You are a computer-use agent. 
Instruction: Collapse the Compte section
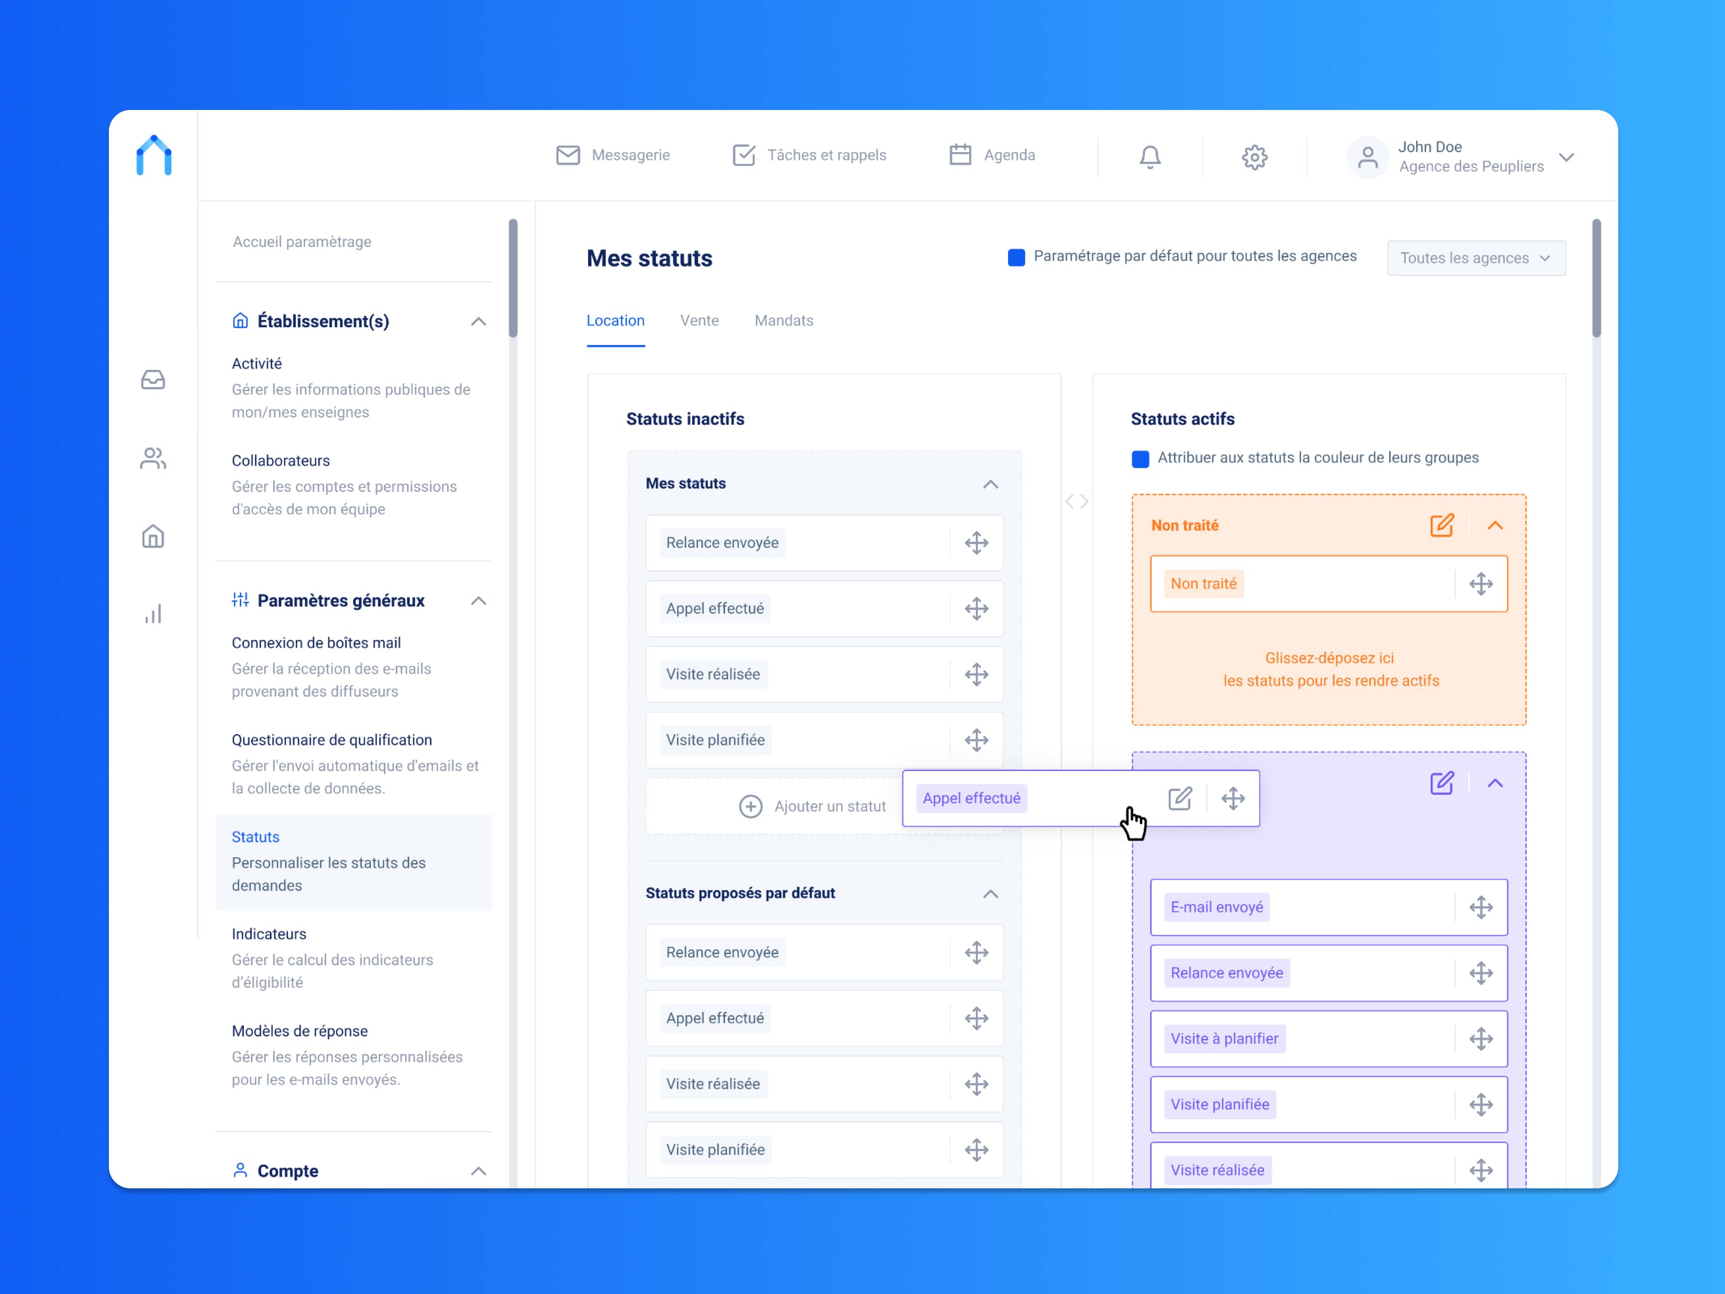pos(479,1171)
